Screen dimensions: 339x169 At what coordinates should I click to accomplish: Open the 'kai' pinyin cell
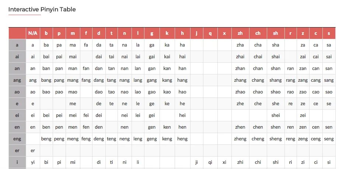167,57
